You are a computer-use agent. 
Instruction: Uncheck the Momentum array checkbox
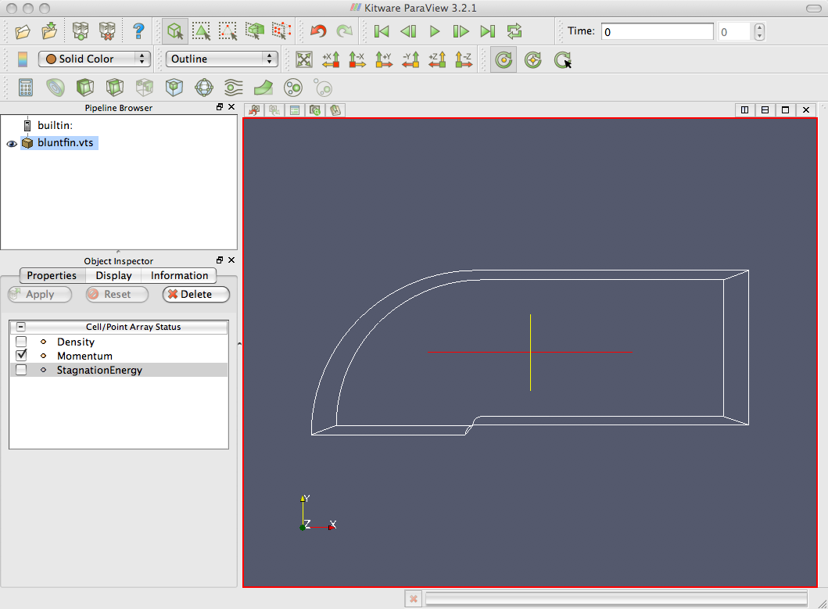pyautogui.click(x=21, y=356)
